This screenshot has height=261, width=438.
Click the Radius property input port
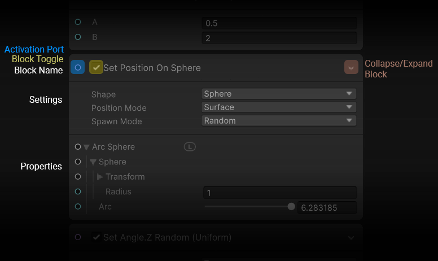78,192
